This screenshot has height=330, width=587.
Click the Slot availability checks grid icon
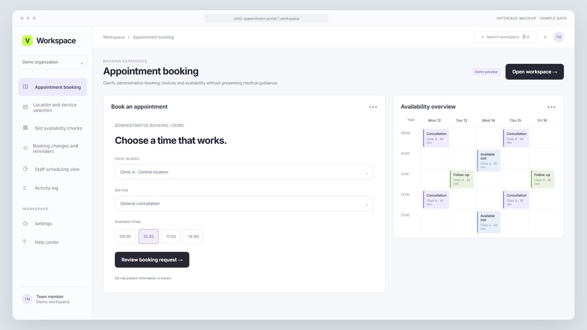26,128
